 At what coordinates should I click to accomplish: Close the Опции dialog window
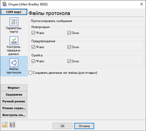[x=142, y=4]
